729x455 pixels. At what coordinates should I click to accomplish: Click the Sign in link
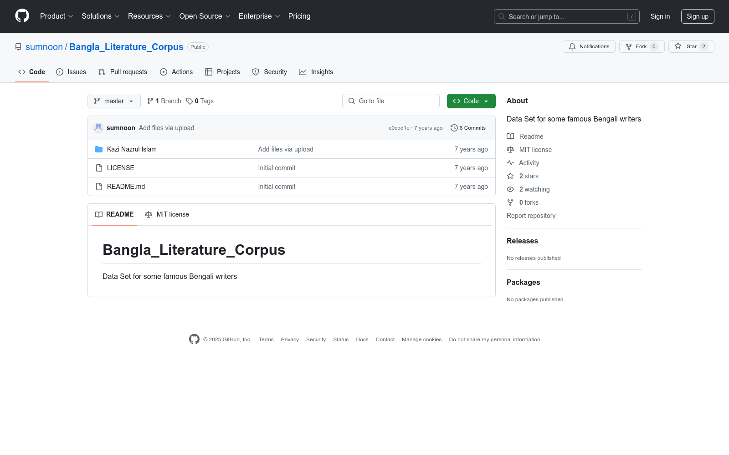[x=660, y=16]
